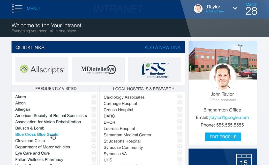This screenshot has width=269, height=165.
Task: Open the Cardiology Associates link
Action: [124, 97]
